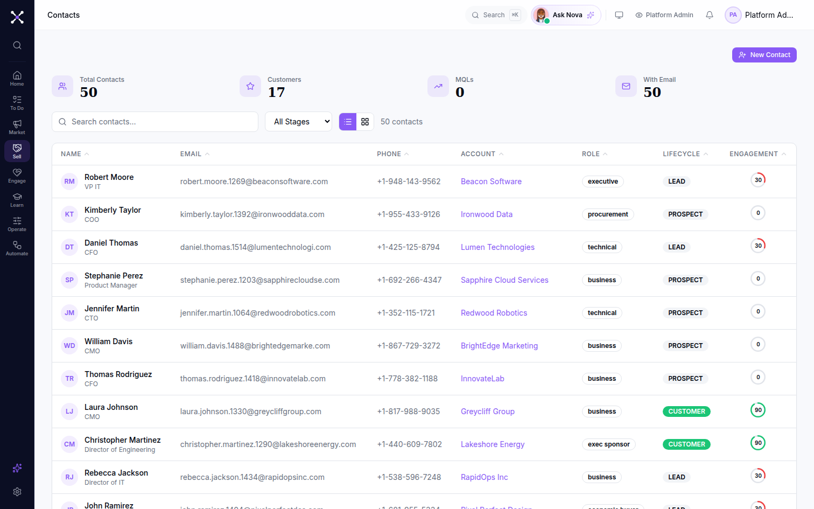Open the Automate sidebar icon
This screenshot has height=509, width=814.
[17, 248]
